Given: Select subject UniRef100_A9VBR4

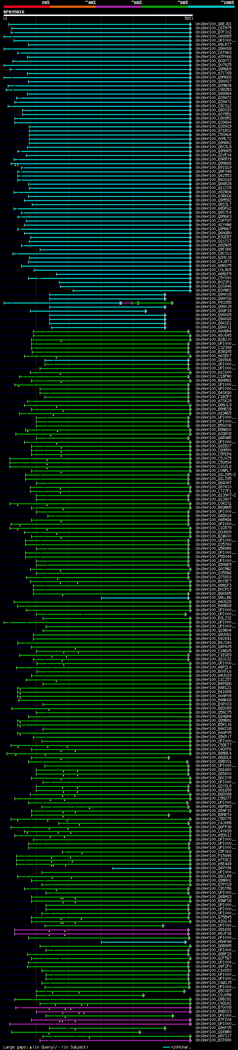Looking at the screenshot, I should (x=213, y=331).
